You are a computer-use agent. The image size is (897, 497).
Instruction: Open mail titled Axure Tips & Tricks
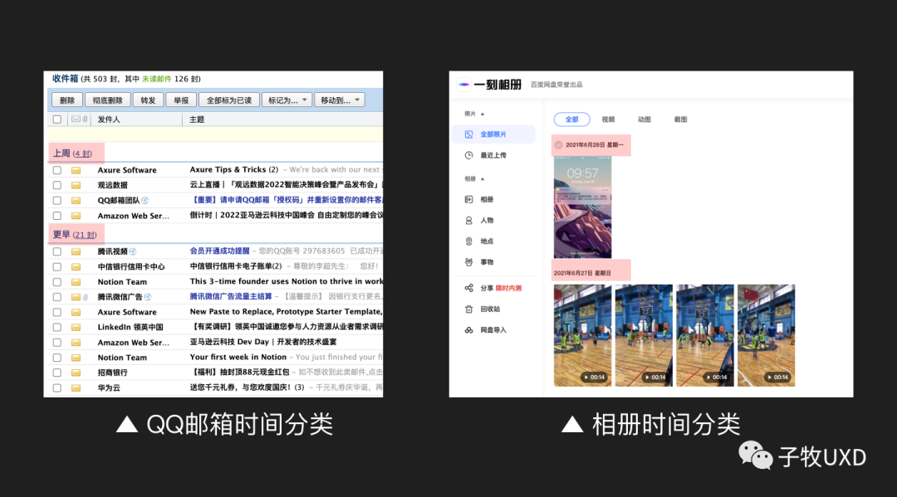click(x=234, y=169)
